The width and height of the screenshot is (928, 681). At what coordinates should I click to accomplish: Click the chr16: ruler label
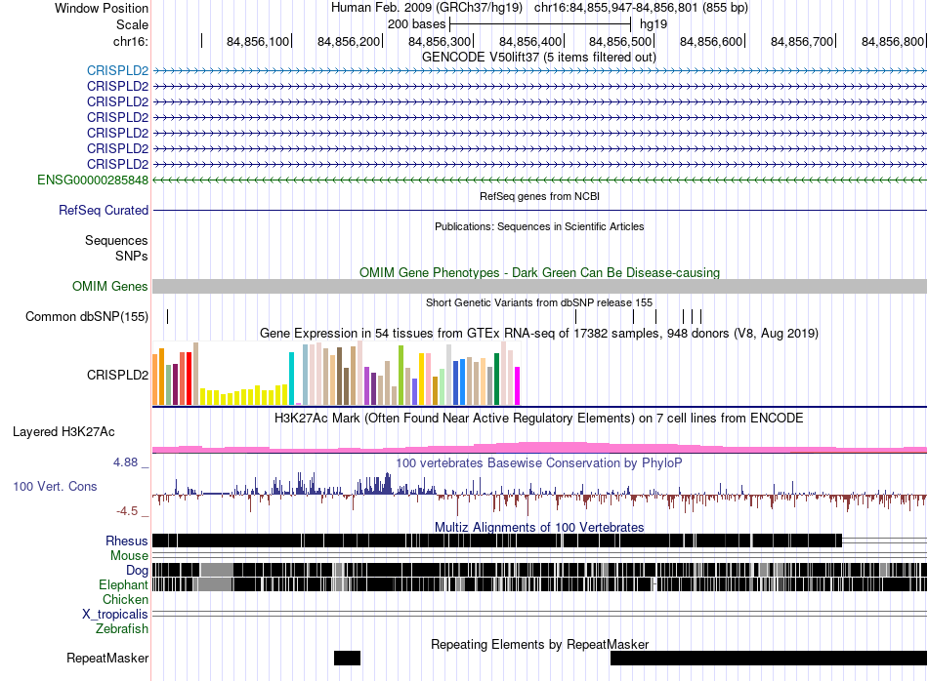click(131, 41)
